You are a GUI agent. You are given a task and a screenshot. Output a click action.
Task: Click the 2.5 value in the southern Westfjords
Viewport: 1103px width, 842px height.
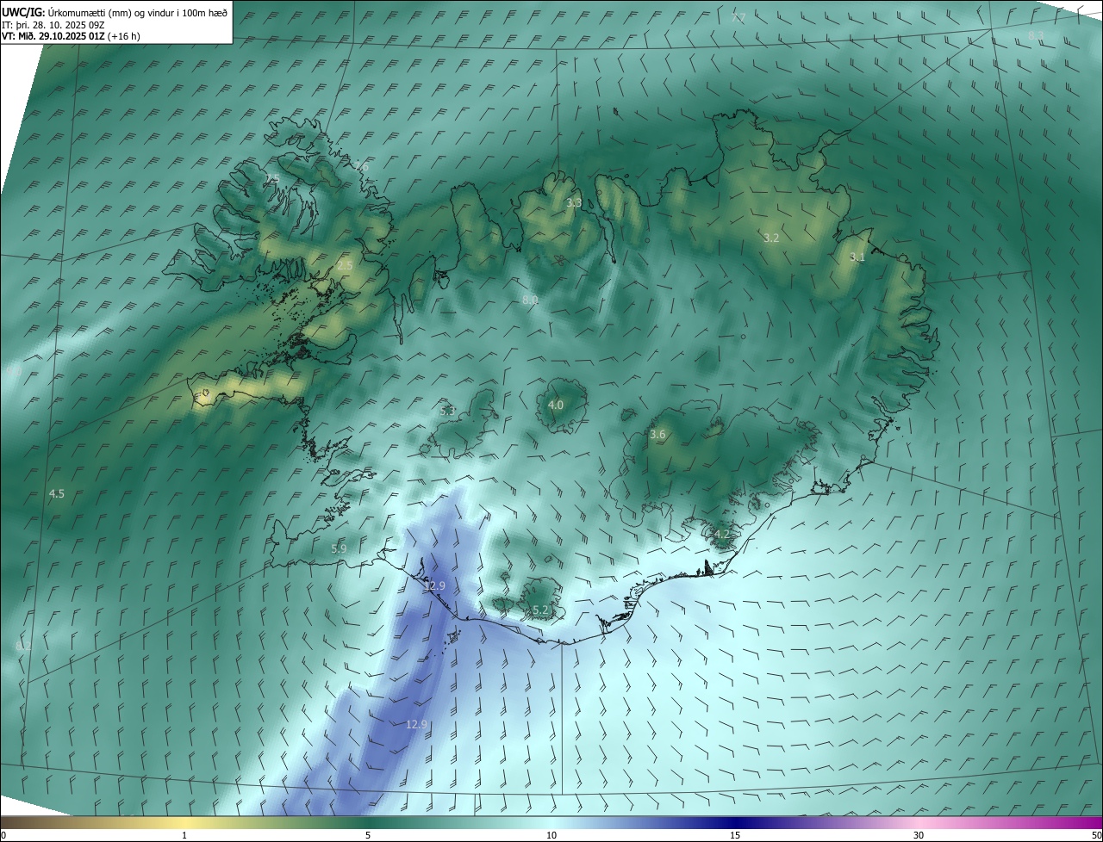[x=345, y=266]
